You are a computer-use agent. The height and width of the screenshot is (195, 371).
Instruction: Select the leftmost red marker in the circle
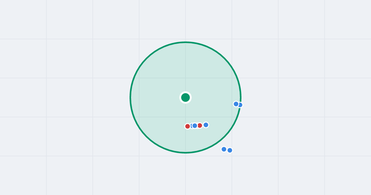(188, 126)
